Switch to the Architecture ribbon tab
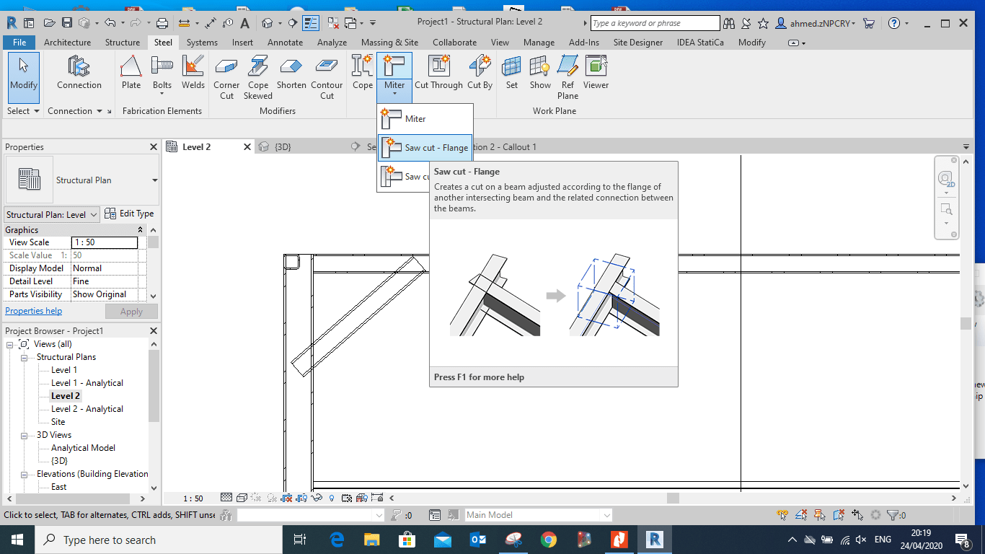 (67, 42)
